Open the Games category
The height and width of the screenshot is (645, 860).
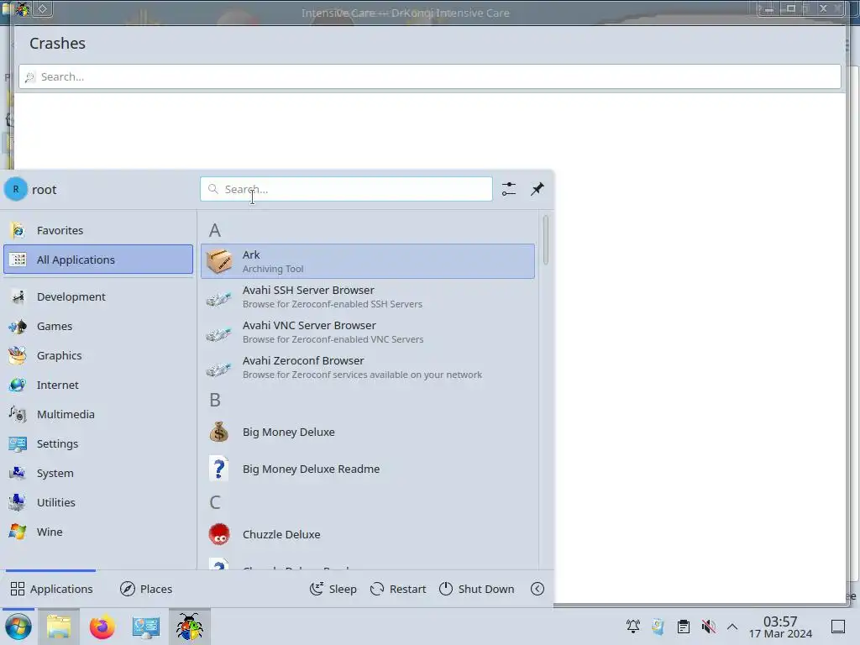[98, 327]
